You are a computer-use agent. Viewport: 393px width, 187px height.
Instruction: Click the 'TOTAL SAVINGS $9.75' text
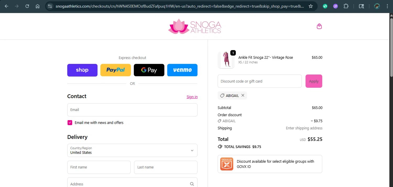(243, 147)
